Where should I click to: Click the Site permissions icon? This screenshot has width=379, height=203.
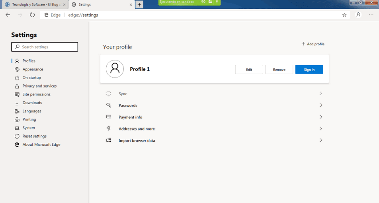pyautogui.click(x=17, y=94)
